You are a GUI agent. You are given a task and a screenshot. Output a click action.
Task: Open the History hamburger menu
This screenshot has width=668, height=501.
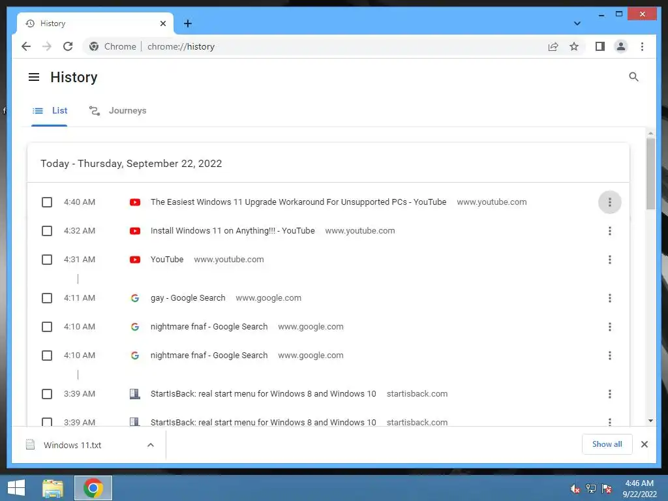pyautogui.click(x=34, y=77)
